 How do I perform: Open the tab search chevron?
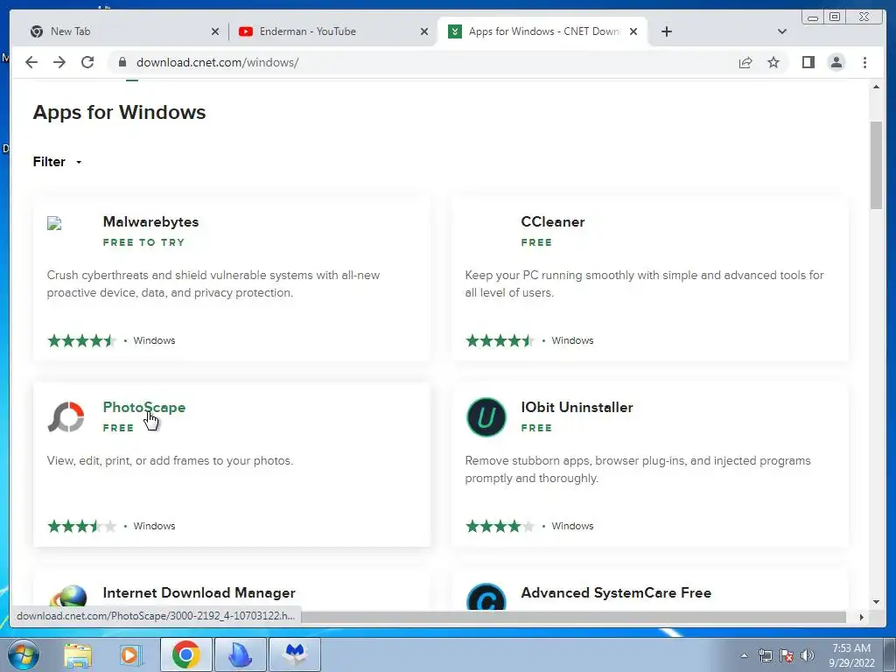point(782,31)
